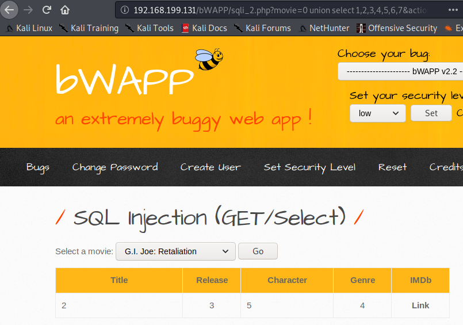Open the Bugs menu item
Screen dimensions: 463x325
[x=38, y=167]
